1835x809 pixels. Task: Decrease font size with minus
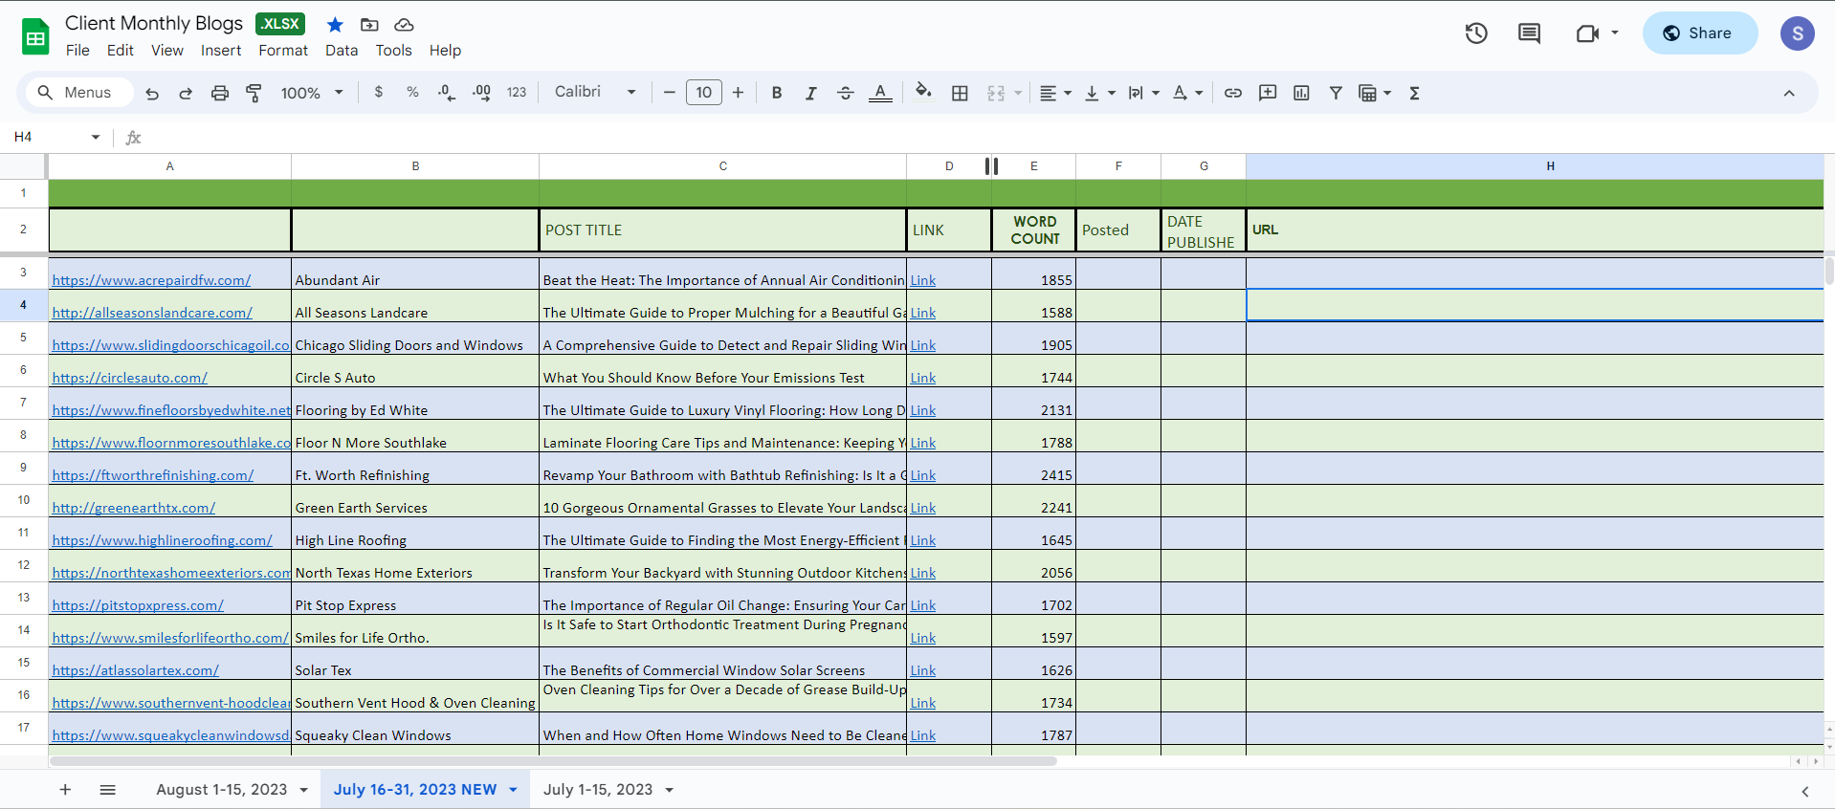point(669,93)
